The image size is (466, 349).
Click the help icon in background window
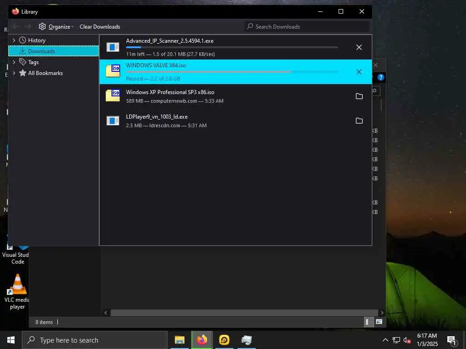[381, 77]
